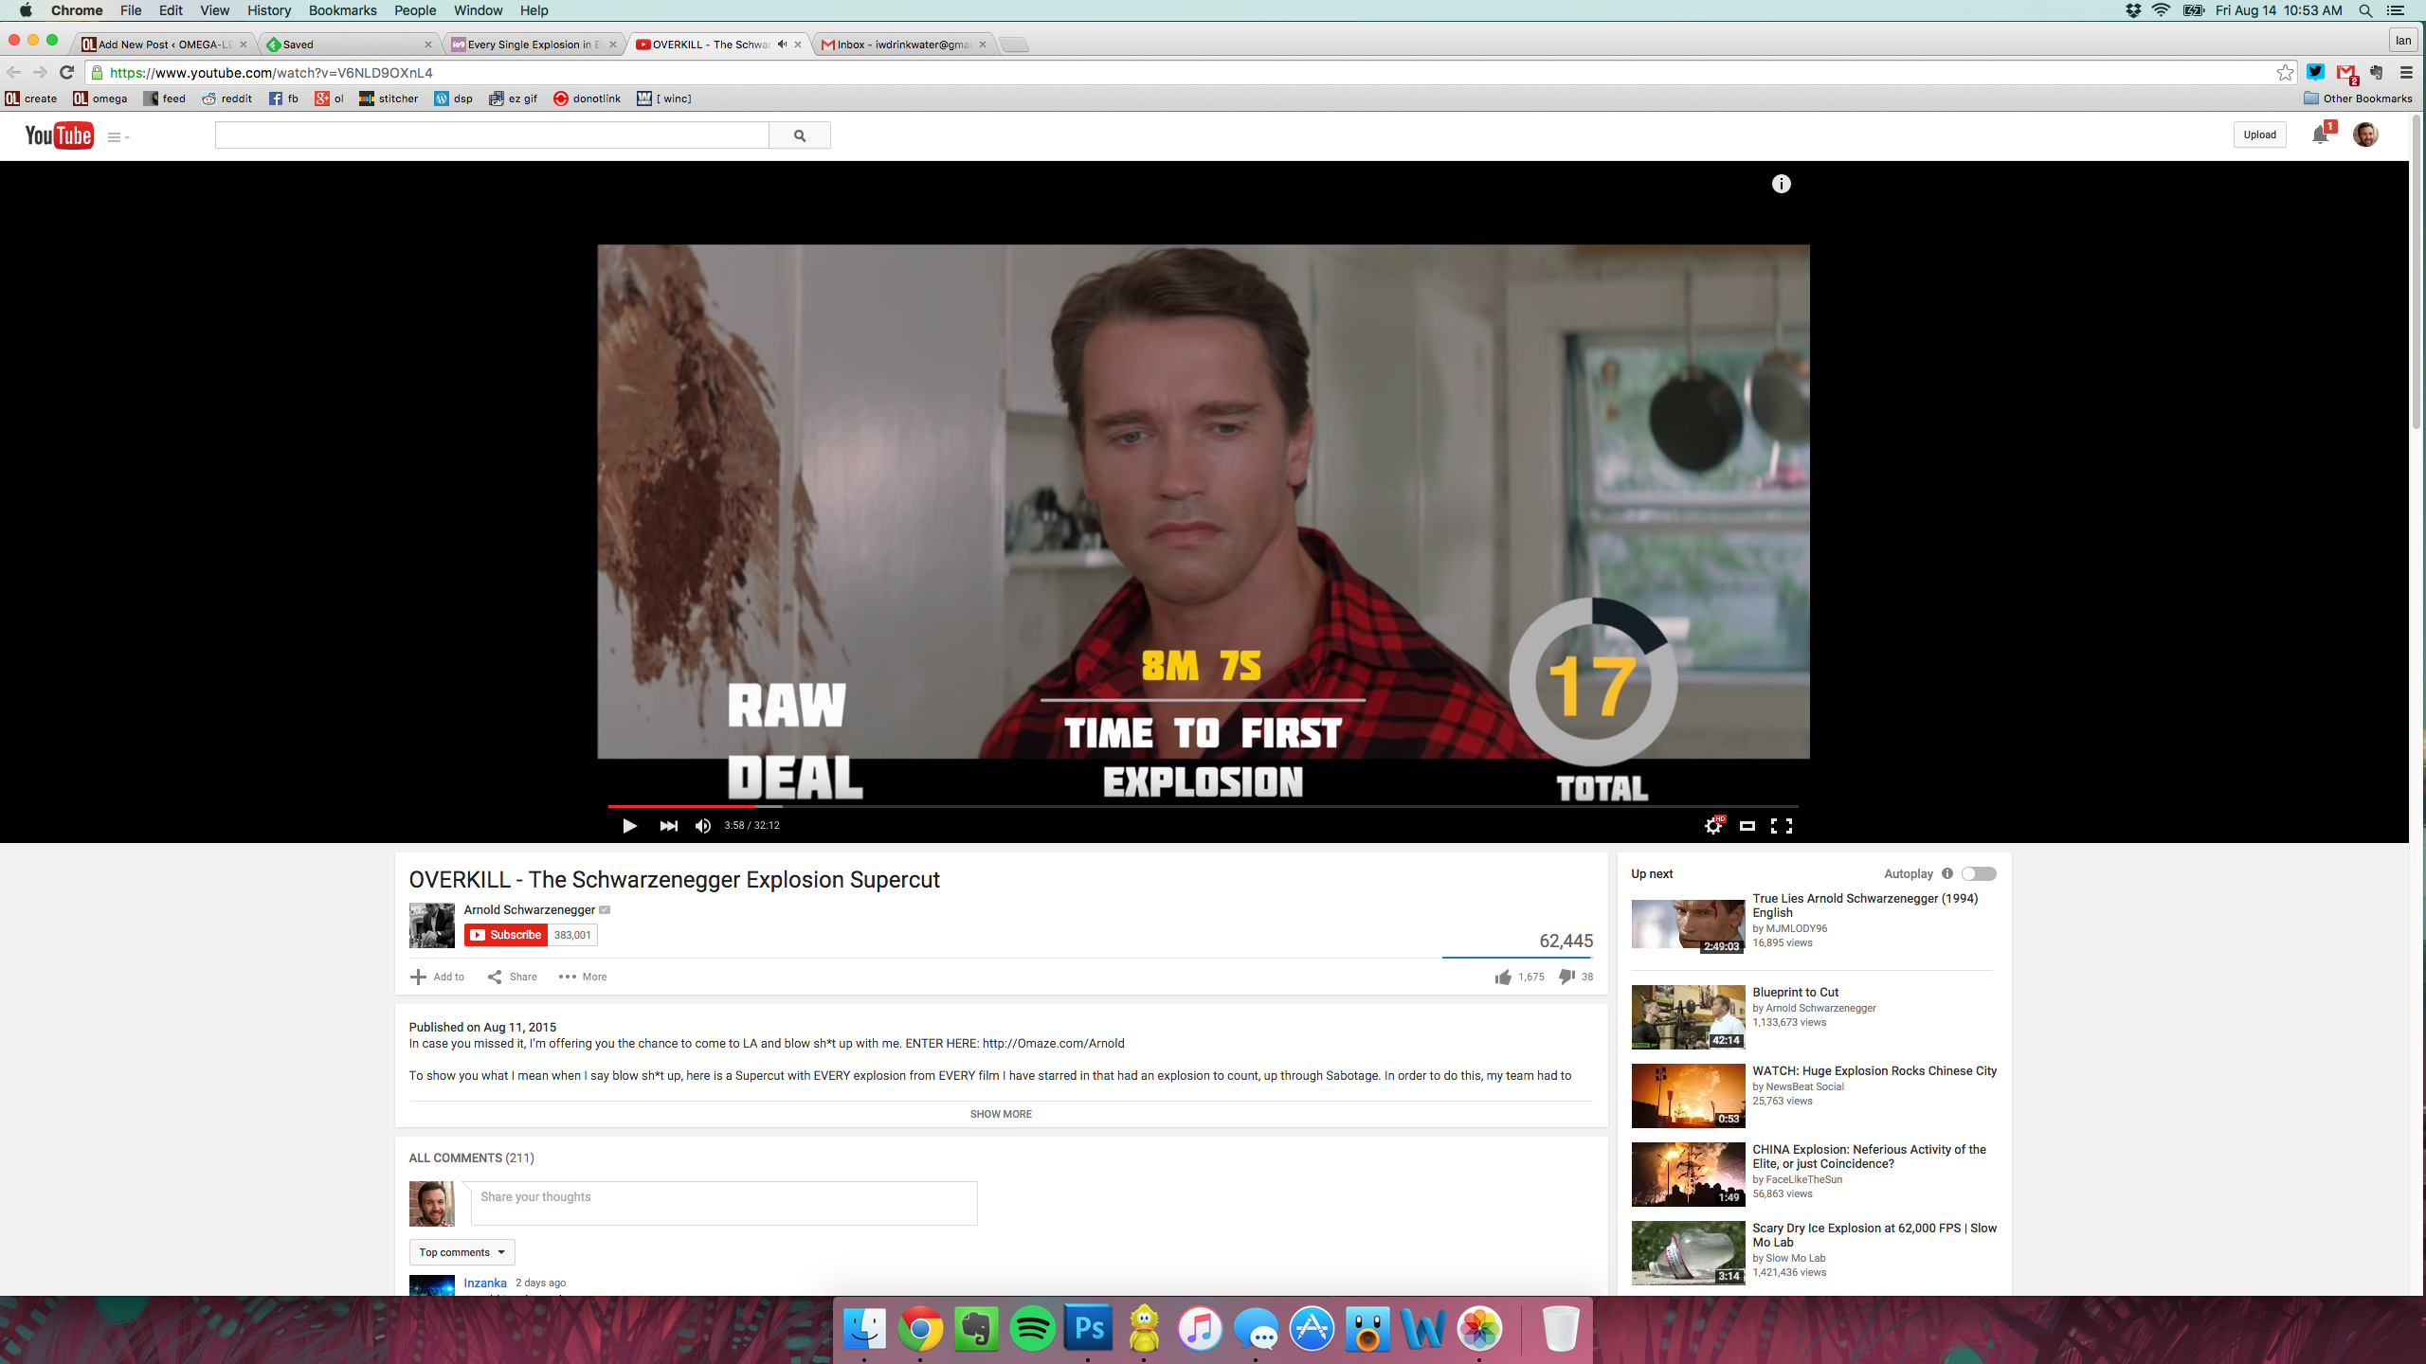Share this video
The width and height of the screenshot is (2426, 1364).
tap(513, 977)
